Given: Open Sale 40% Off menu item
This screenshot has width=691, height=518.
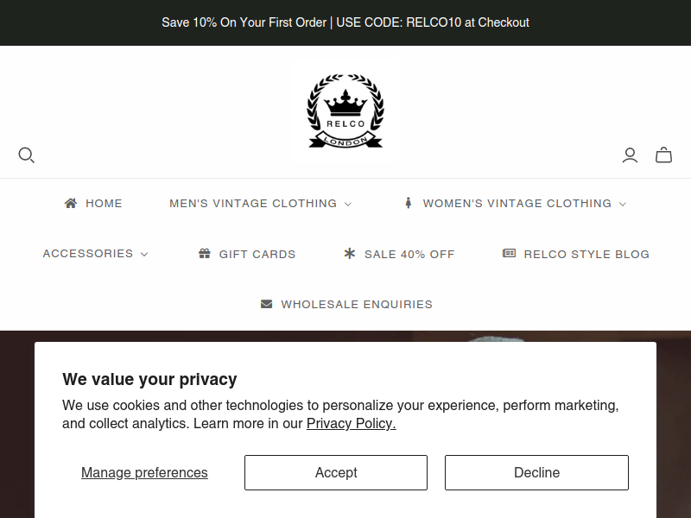Looking at the screenshot, I should pyautogui.click(x=409, y=254).
